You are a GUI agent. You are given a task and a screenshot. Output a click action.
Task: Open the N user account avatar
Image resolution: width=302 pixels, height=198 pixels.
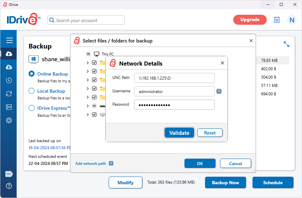(x=292, y=20)
